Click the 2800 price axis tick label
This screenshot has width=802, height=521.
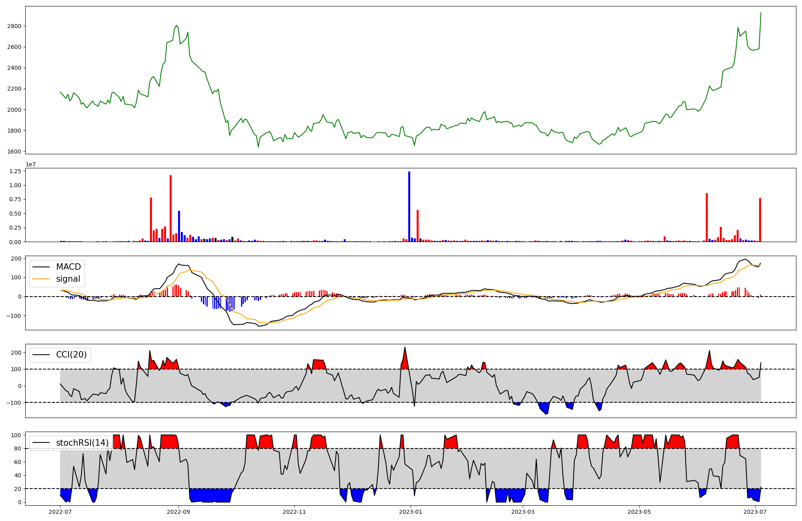(x=14, y=26)
